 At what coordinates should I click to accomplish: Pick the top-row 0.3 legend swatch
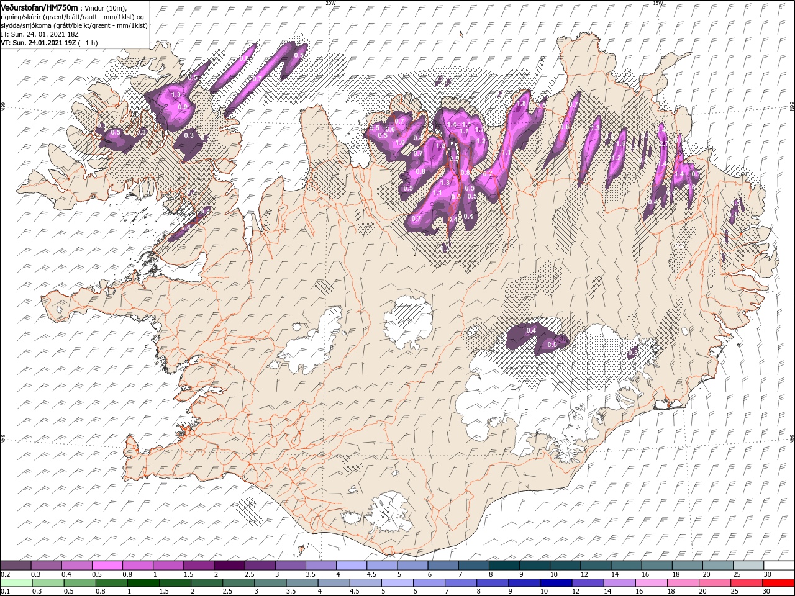pos(46,566)
